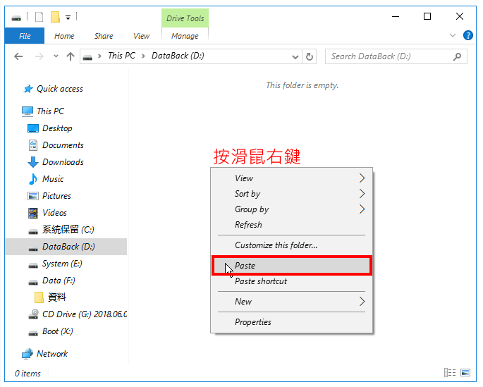Open the Manage tab under Drive Tools
483x387 pixels.
pos(185,36)
